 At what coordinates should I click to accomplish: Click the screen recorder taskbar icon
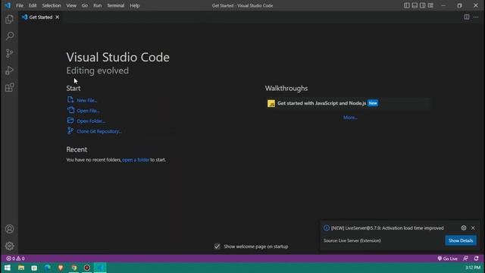click(87, 268)
